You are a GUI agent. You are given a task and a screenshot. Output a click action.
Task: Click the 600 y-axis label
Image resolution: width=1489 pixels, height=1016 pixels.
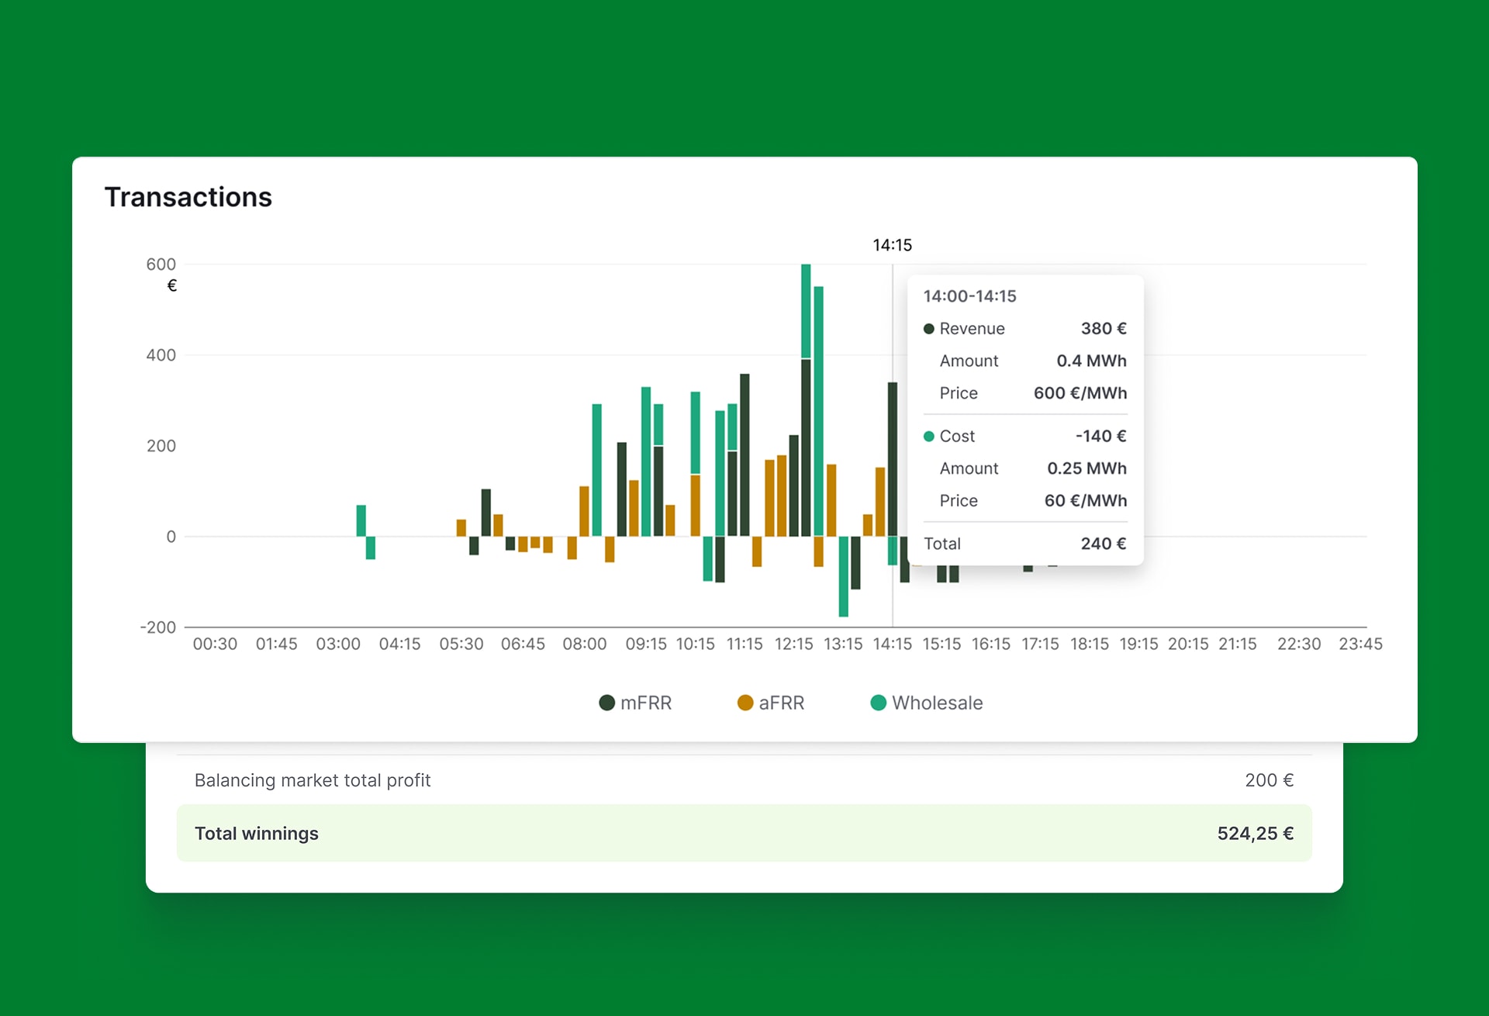click(161, 264)
